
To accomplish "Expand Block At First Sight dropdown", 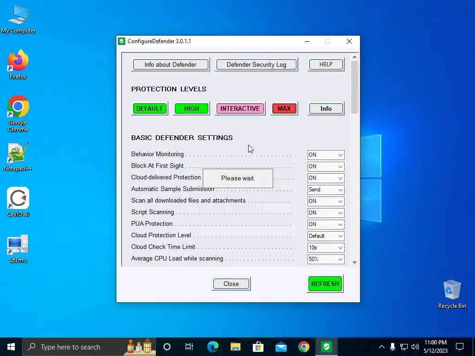I will click(326, 166).
